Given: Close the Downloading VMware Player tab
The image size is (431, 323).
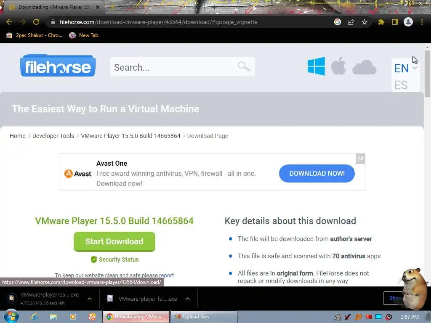Looking at the screenshot, I should [x=97, y=7].
